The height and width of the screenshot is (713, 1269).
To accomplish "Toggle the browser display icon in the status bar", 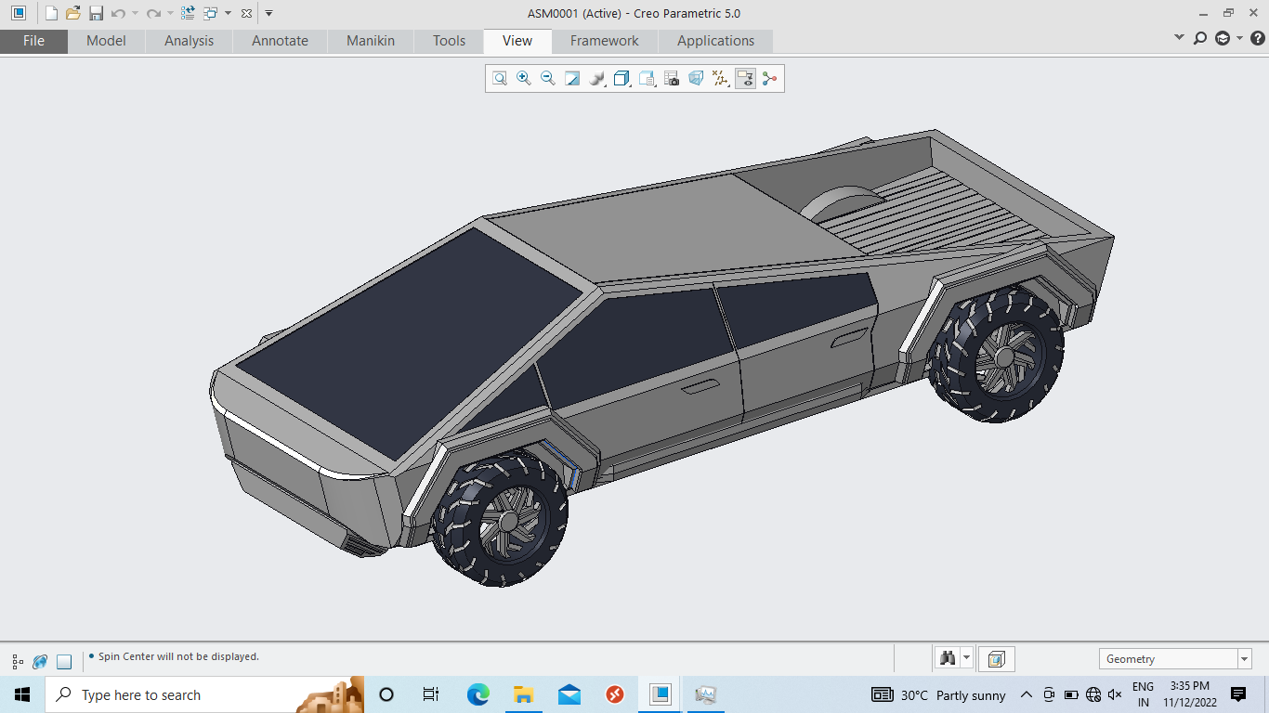I will 40,662.
